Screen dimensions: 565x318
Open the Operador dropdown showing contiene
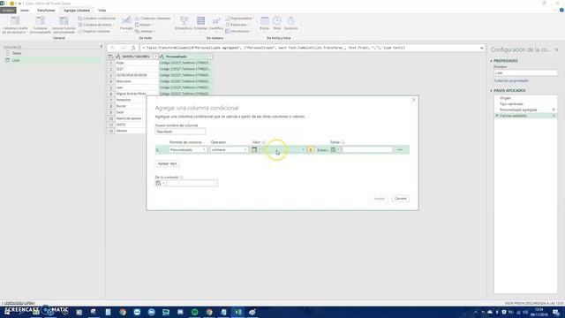230,149
